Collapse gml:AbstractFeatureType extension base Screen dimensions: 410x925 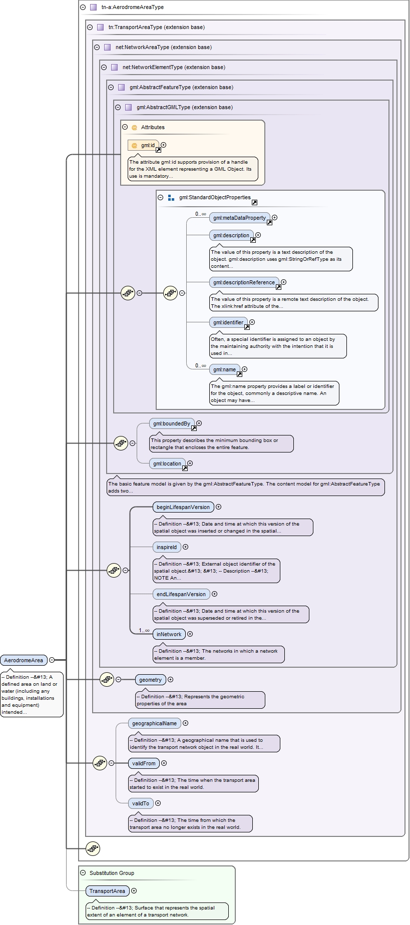click(x=111, y=87)
